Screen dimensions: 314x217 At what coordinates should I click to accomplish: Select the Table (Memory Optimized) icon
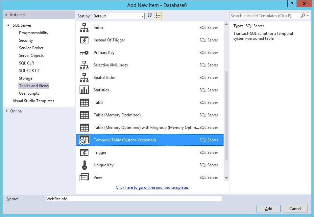pos(84,115)
